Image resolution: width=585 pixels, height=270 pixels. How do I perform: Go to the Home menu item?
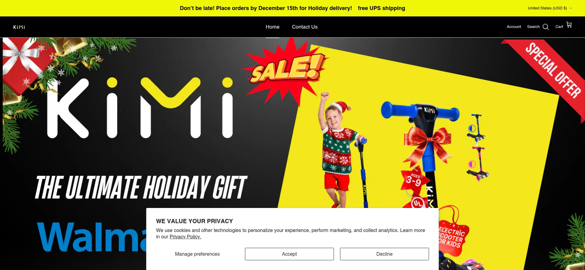point(272,27)
